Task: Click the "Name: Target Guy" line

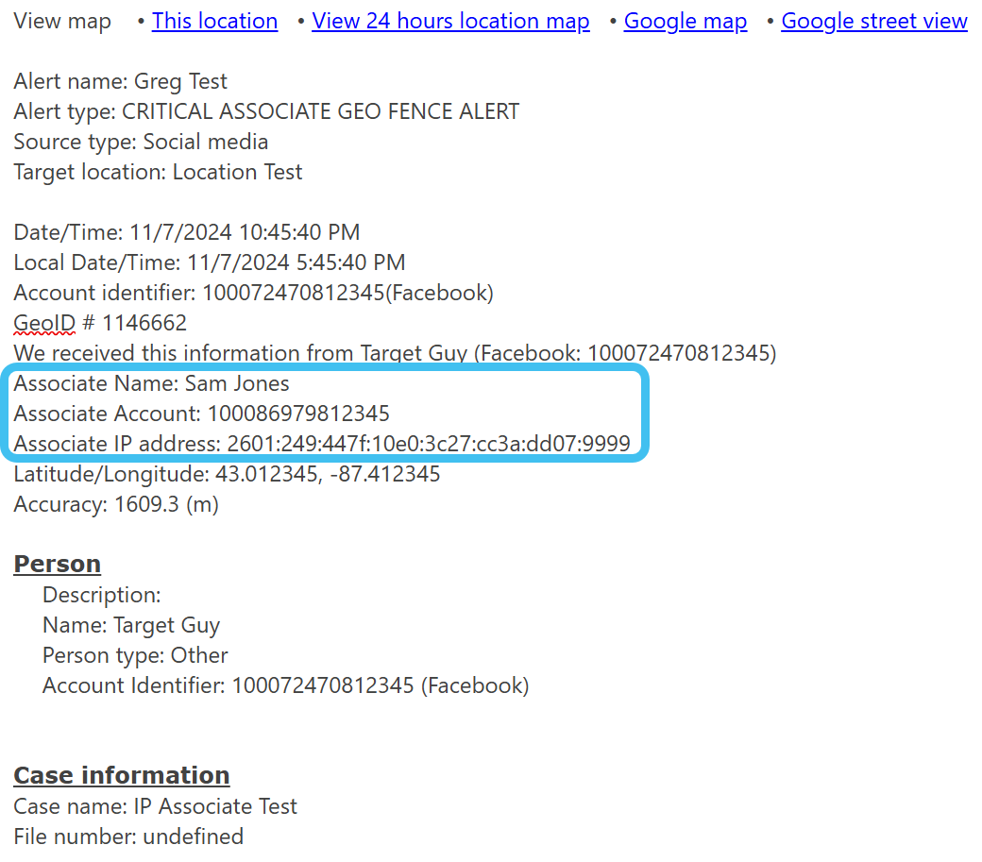Action: click(130, 625)
